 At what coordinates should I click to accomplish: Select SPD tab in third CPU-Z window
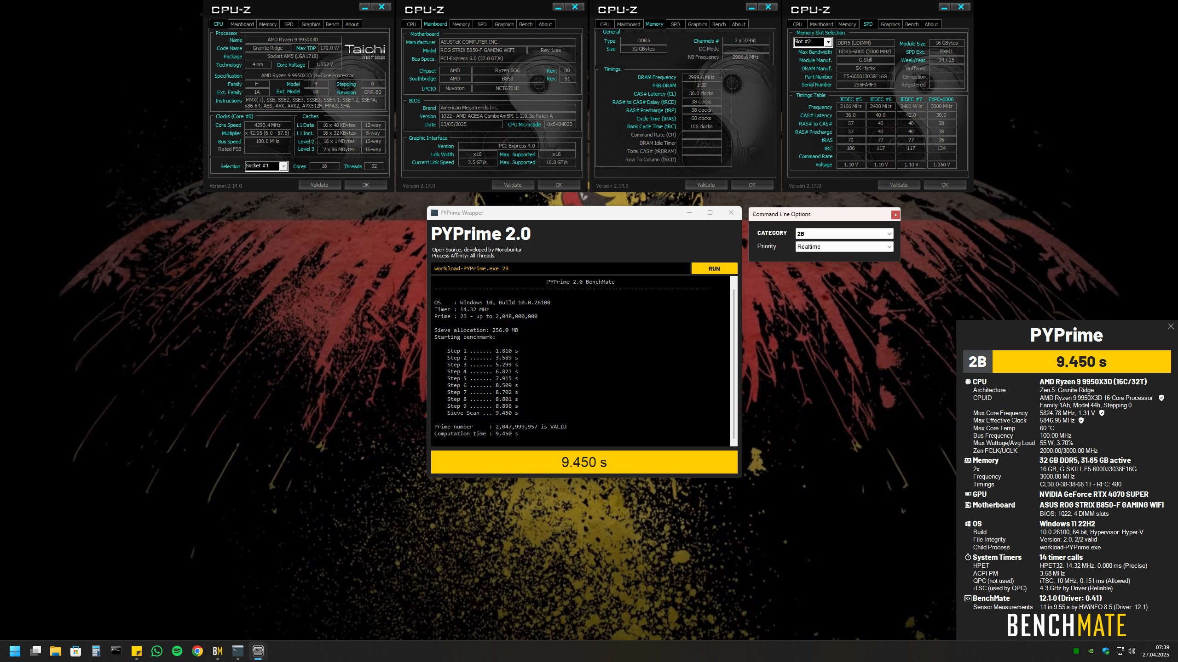click(x=675, y=24)
